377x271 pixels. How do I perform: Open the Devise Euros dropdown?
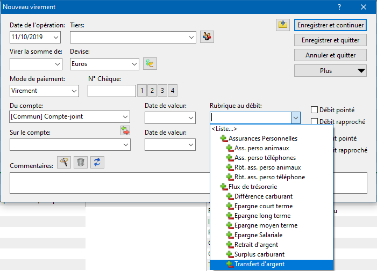click(134, 64)
